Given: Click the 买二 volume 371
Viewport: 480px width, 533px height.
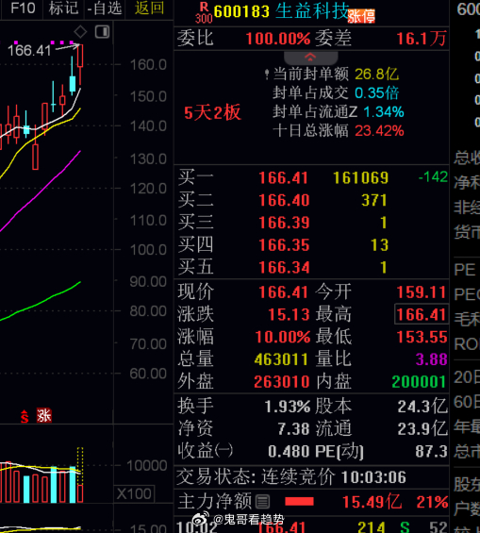Looking at the screenshot, I should [x=374, y=200].
